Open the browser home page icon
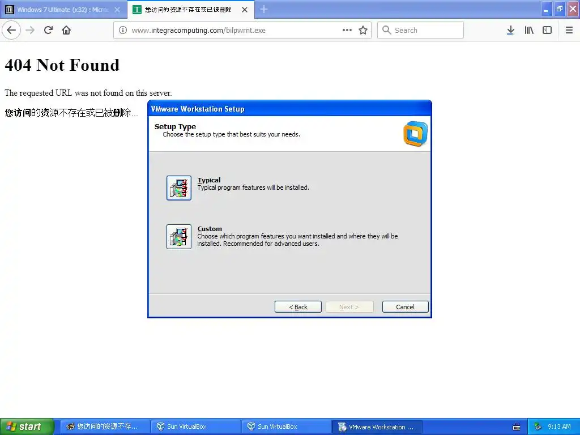Viewport: 580px width, 435px height. click(x=66, y=30)
